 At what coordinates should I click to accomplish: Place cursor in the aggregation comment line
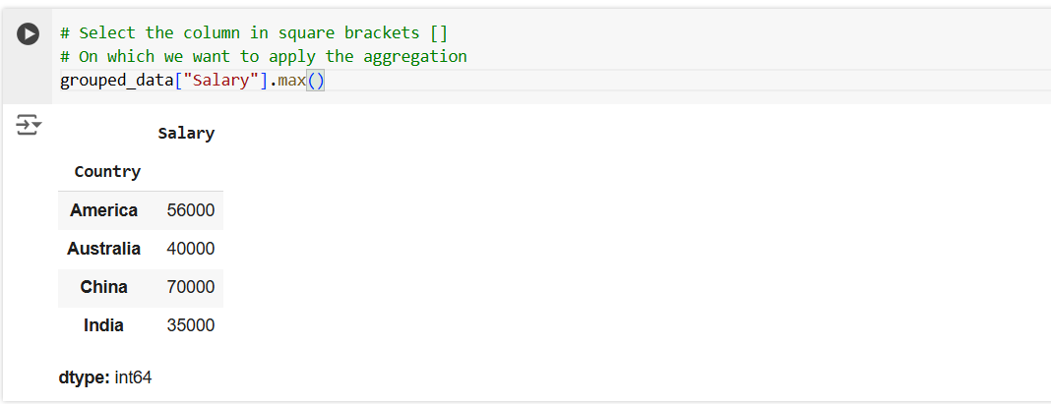point(263,57)
